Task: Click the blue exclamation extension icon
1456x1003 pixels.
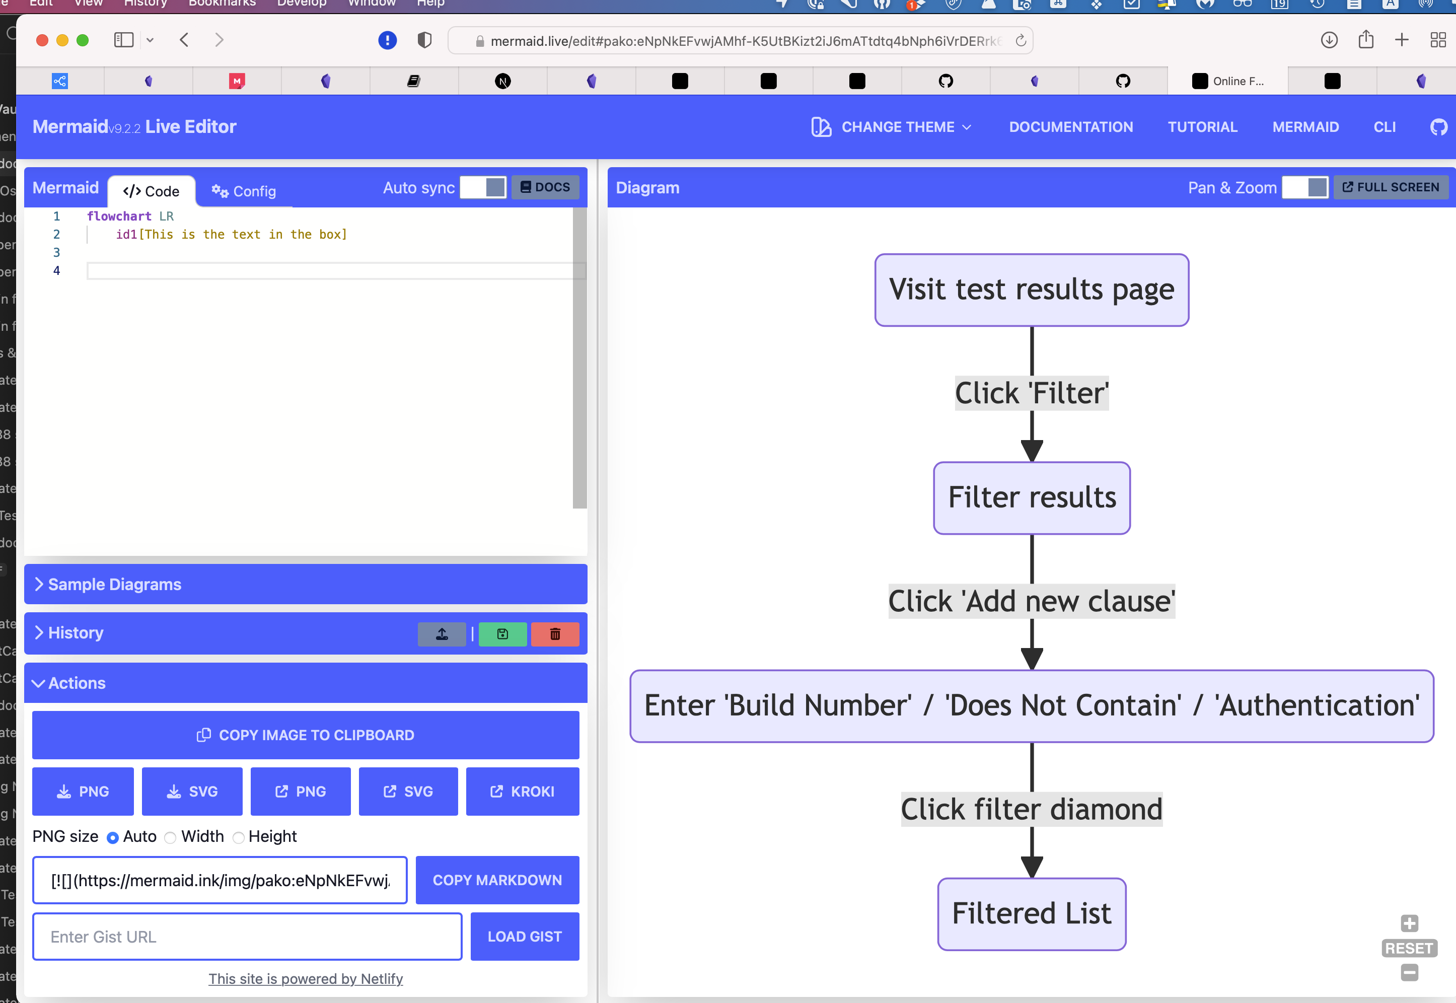Action: pos(388,40)
